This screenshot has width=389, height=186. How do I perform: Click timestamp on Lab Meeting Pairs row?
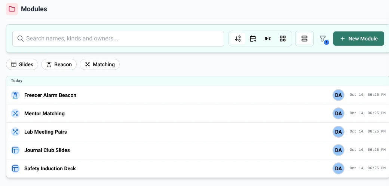coord(368,131)
